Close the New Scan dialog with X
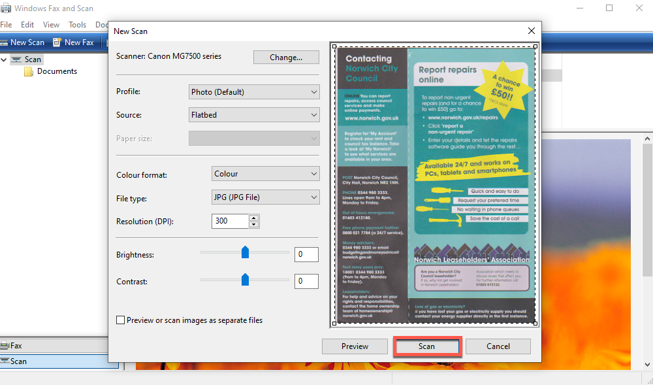The width and height of the screenshot is (653, 385). [x=532, y=31]
